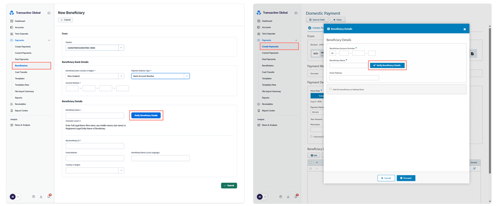Click Transactive Global logo on New Beneficiary screen

12,13
